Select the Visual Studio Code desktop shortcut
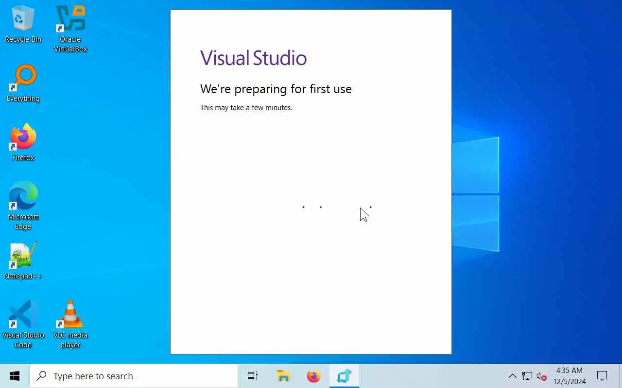Image resolution: width=622 pixels, height=388 pixels. point(23,324)
